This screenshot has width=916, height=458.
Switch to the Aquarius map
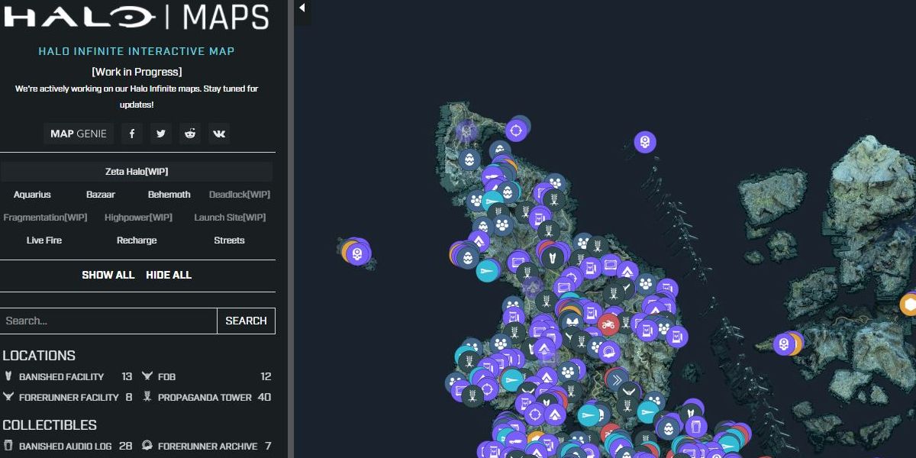tap(32, 195)
